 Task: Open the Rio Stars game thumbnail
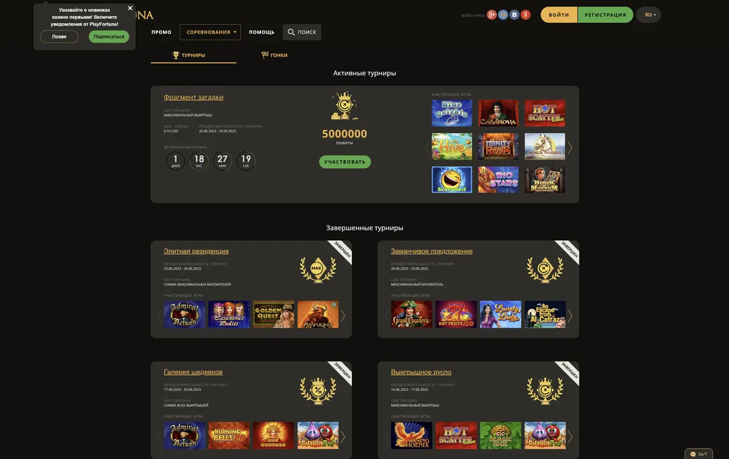(498, 180)
